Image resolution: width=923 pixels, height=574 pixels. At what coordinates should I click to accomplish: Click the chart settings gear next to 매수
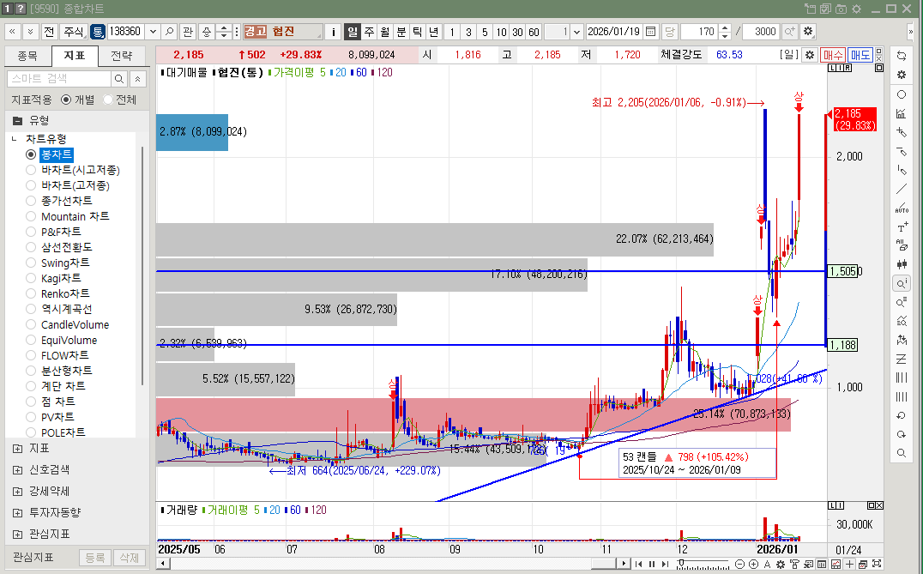click(x=810, y=55)
